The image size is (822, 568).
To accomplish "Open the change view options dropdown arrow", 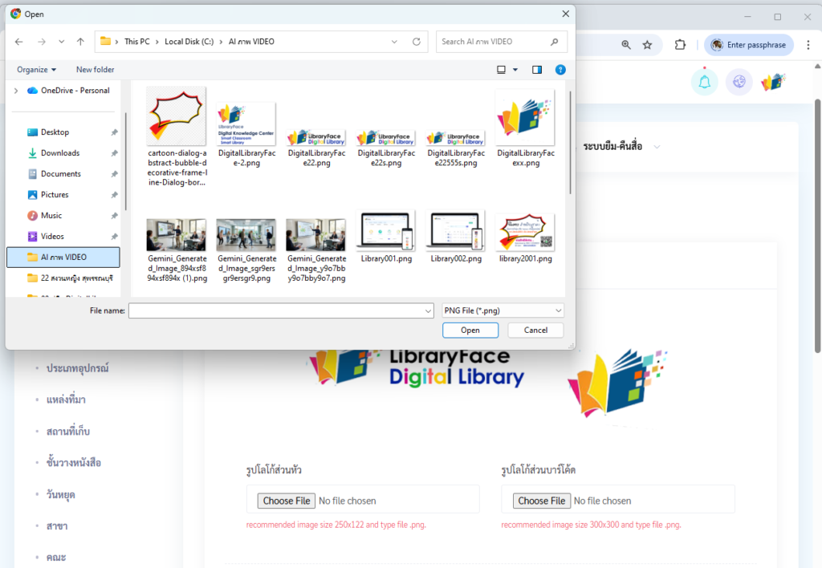I will click(515, 70).
